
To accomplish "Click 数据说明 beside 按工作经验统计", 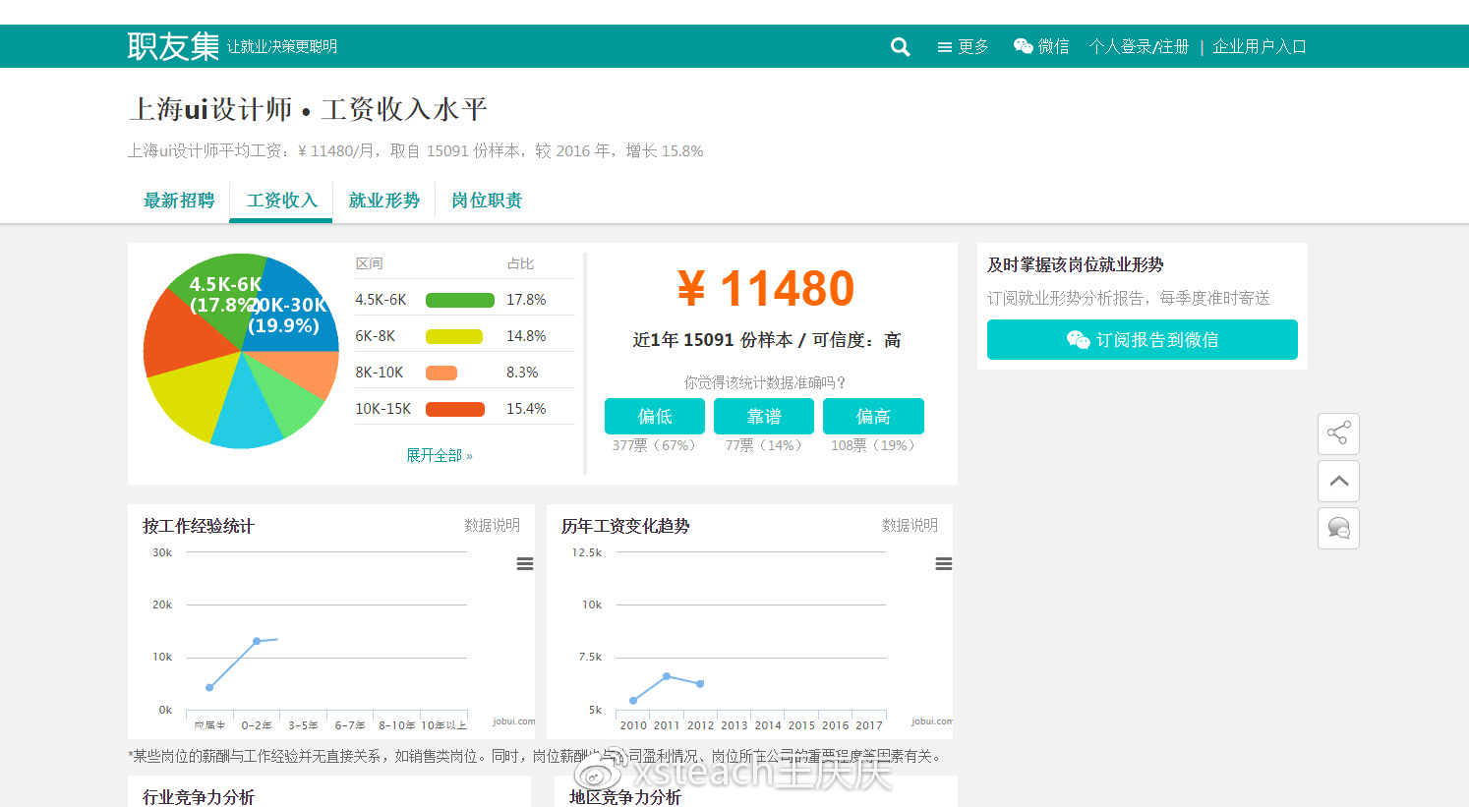I will [x=492, y=526].
